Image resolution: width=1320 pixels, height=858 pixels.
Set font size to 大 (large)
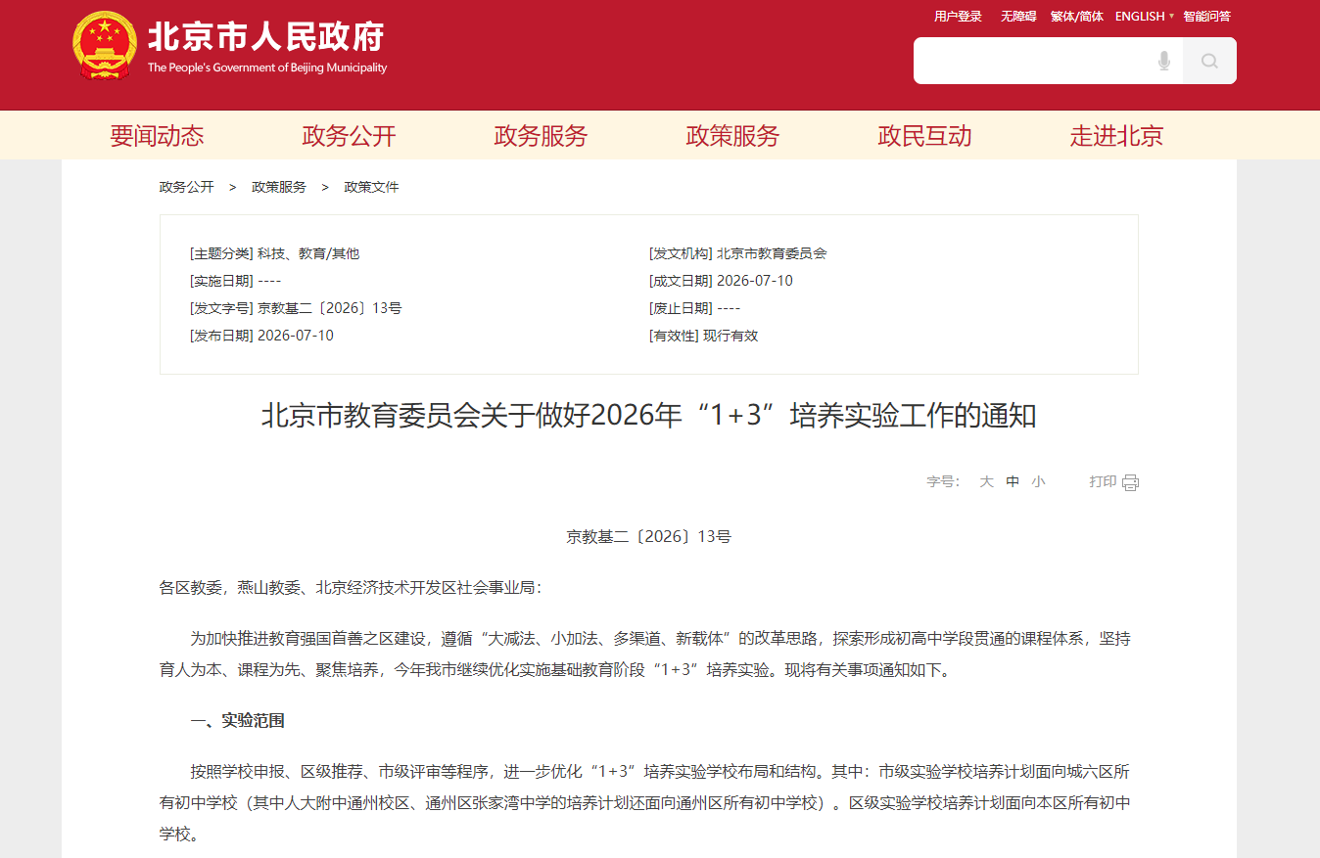point(987,481)
